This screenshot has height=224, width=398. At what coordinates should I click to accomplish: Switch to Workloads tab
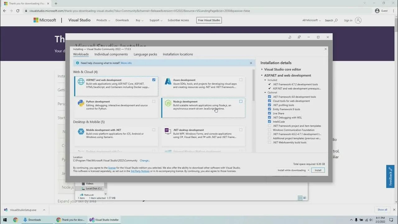click(x=81, y=54)
